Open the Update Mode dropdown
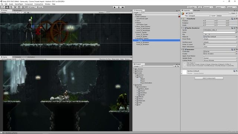The image size is (238, 134). coord(220,58)
